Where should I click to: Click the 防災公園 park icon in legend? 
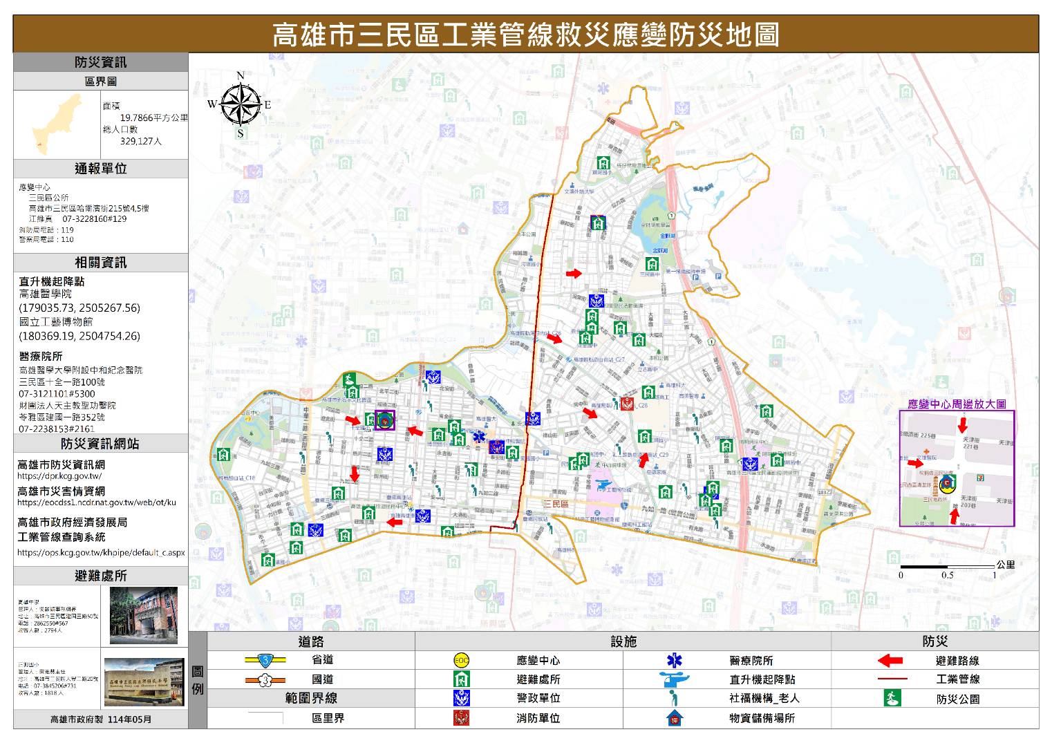(x=892, y=699)
